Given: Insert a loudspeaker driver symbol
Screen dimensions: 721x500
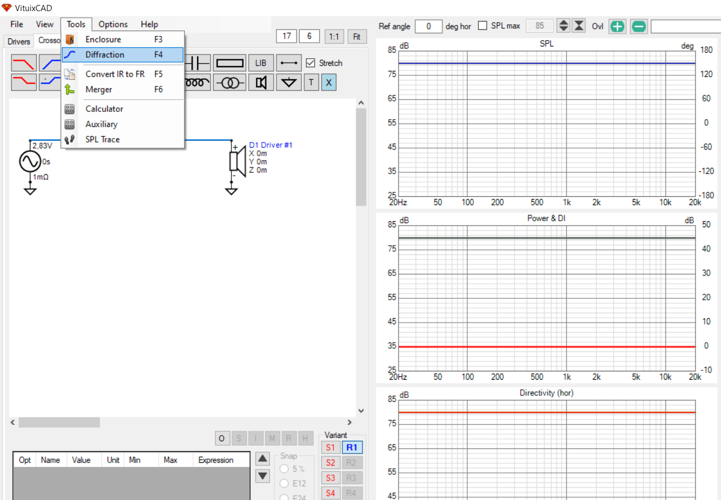Looking at the screenshot, I should [x=261, y=83].
